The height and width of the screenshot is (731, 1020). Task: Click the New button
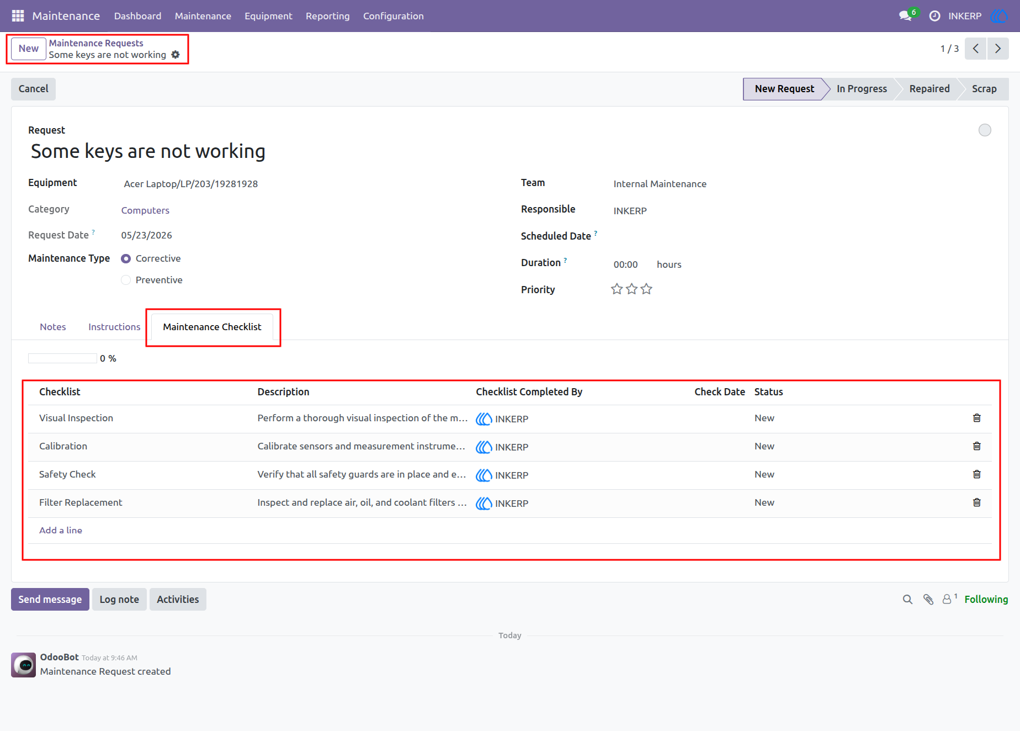[29, 49]
